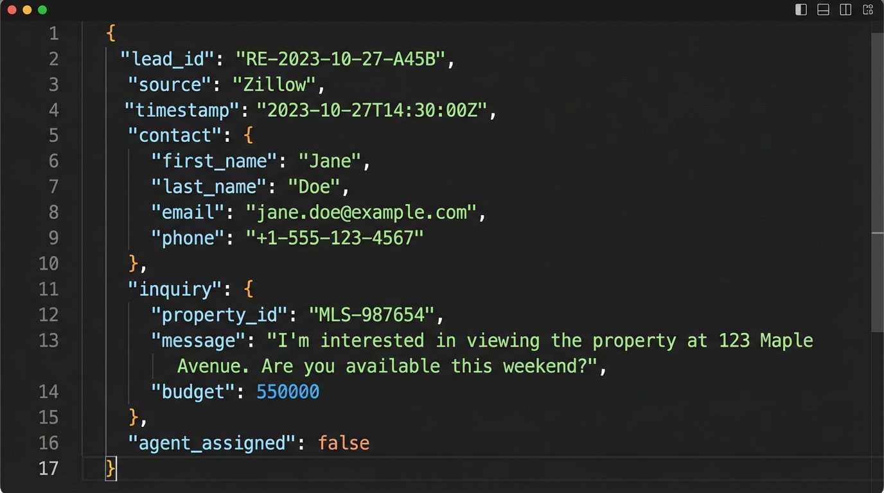Screen dimensions: 884x493
Task: Click the "contact" key's opening brace
Action: click(248, 135)
